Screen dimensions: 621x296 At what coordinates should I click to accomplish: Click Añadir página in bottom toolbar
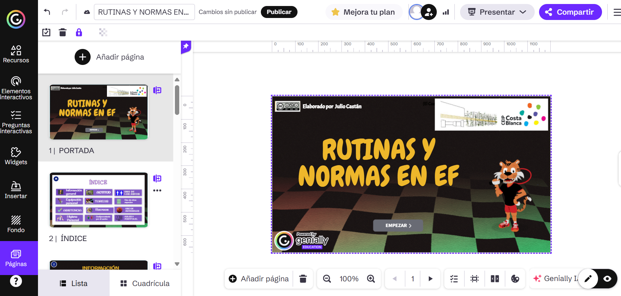point(259,279)
